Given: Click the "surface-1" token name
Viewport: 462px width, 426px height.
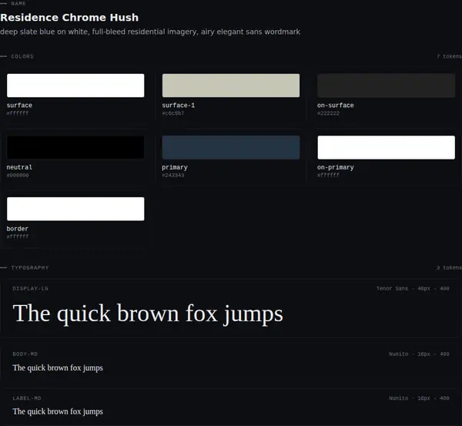Looking at the screenshot, I should pos(179,106).
